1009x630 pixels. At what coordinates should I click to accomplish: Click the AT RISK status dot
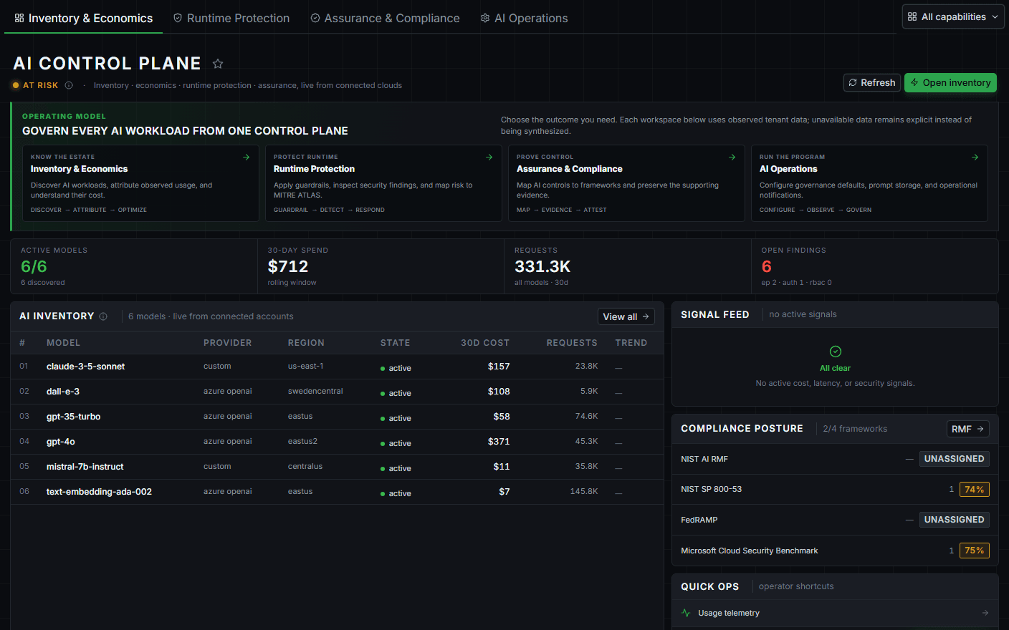[16, 85]
